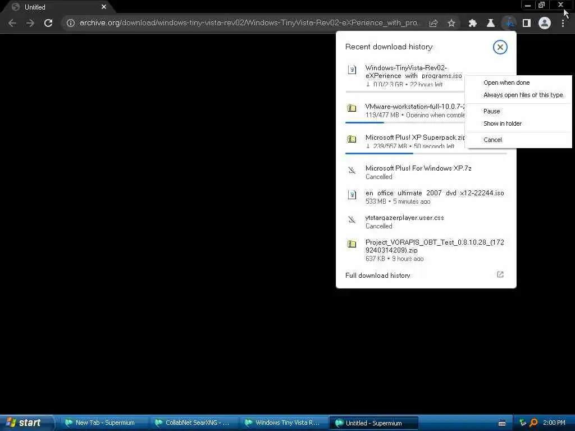
Task: Open the side panel icon
Action: click(x=527, y=23)
